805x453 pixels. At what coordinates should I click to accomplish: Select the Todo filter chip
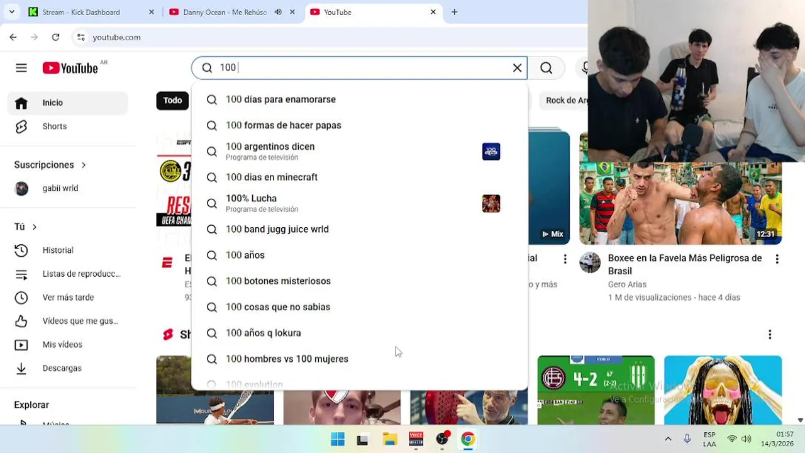(x=172, y=100)
